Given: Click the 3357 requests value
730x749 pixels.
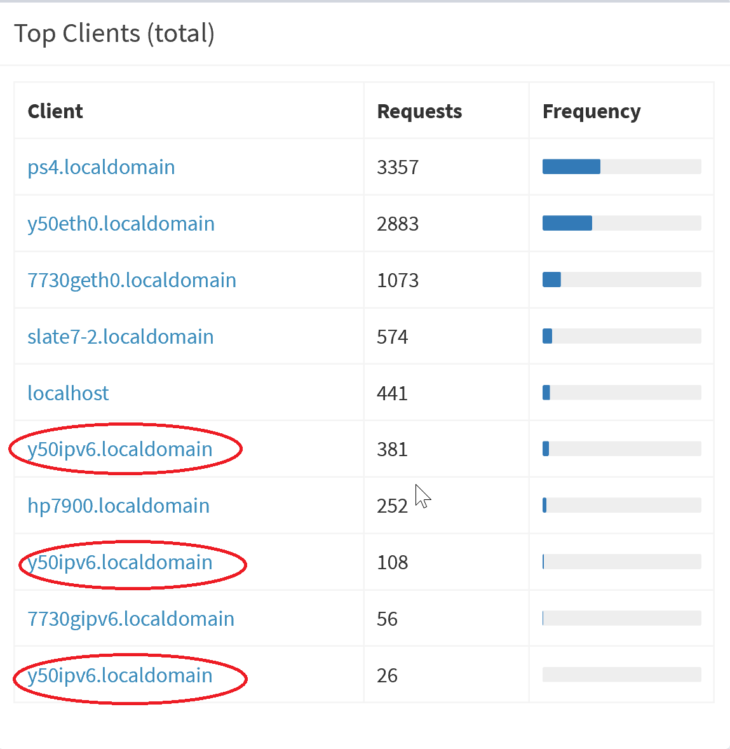Looking at the screenshot, I should pos(398,167).
